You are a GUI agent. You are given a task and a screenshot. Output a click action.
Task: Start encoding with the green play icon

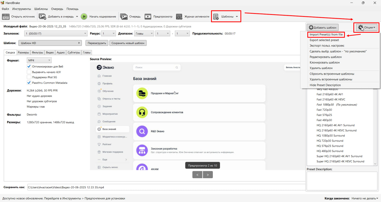tap(84, 17)
